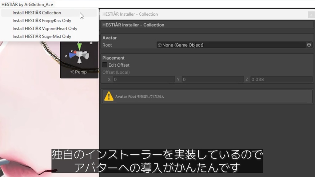This screenshot has width=315, height=177.
Task: Click the gray rightward cone on the scene gizmo
Action: tap(86, 55)
